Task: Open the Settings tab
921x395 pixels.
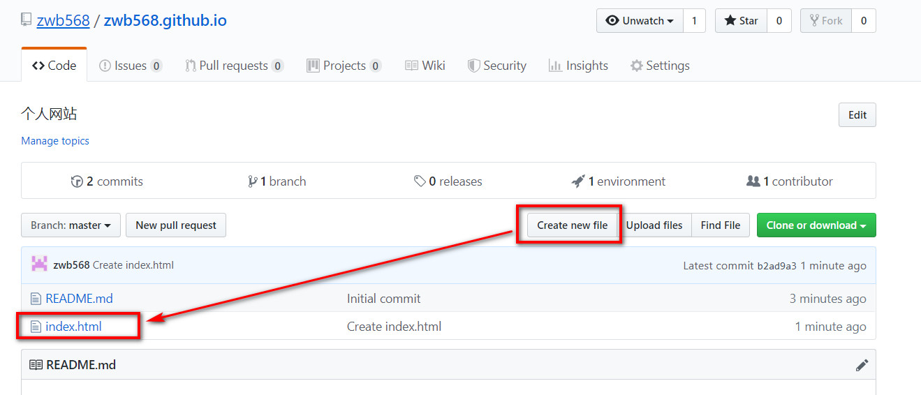Action: tap(660, 66)
